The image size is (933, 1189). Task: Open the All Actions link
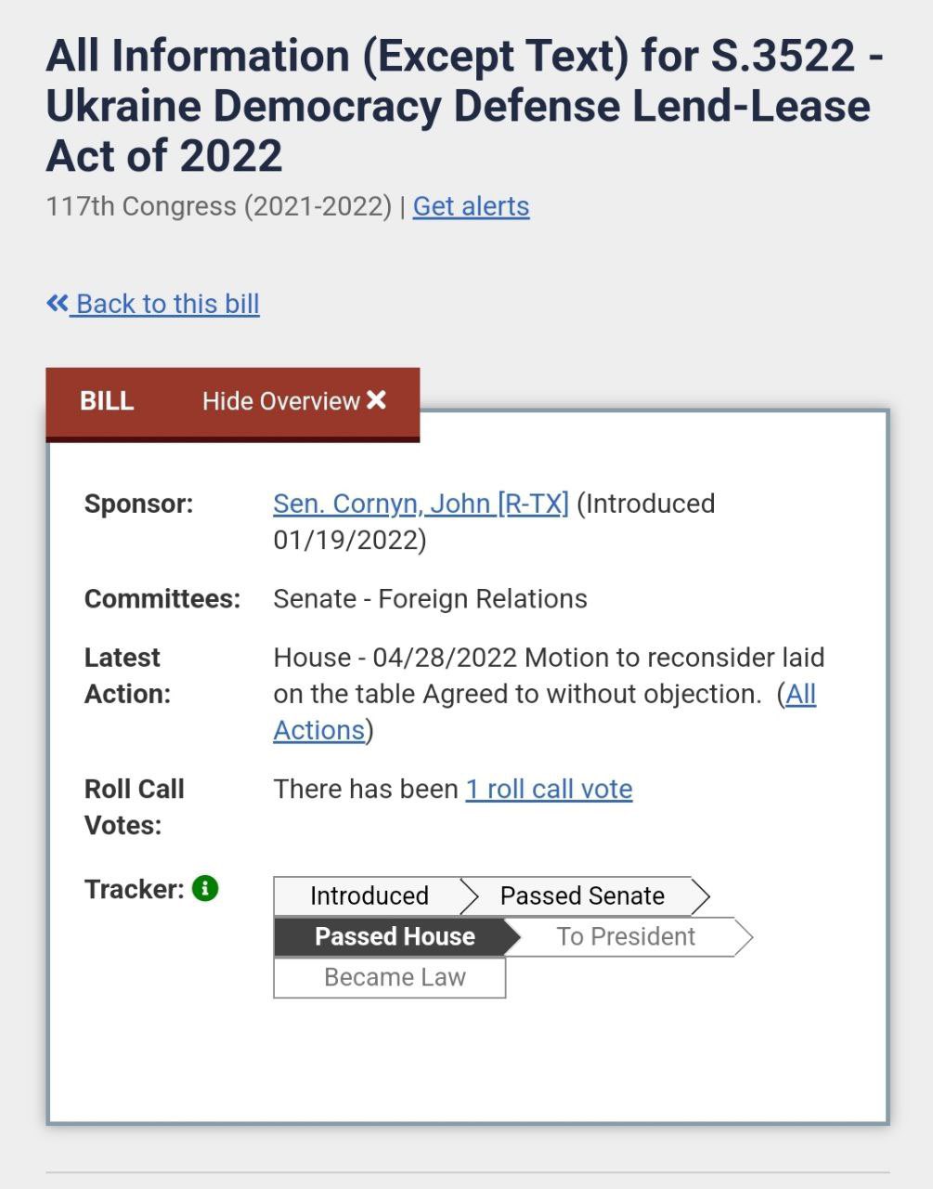(x=544, y=712)
